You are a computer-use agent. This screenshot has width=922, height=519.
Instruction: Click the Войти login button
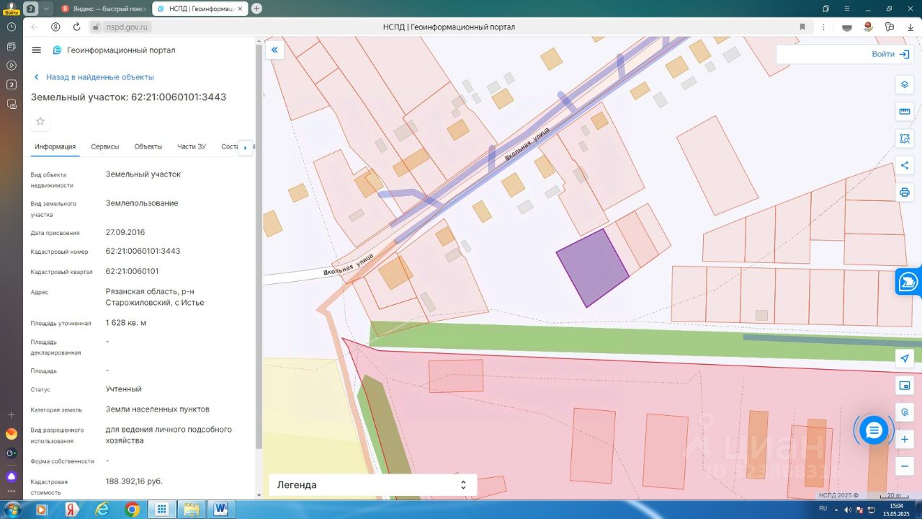pyautogui.click(x=890, y=54)
